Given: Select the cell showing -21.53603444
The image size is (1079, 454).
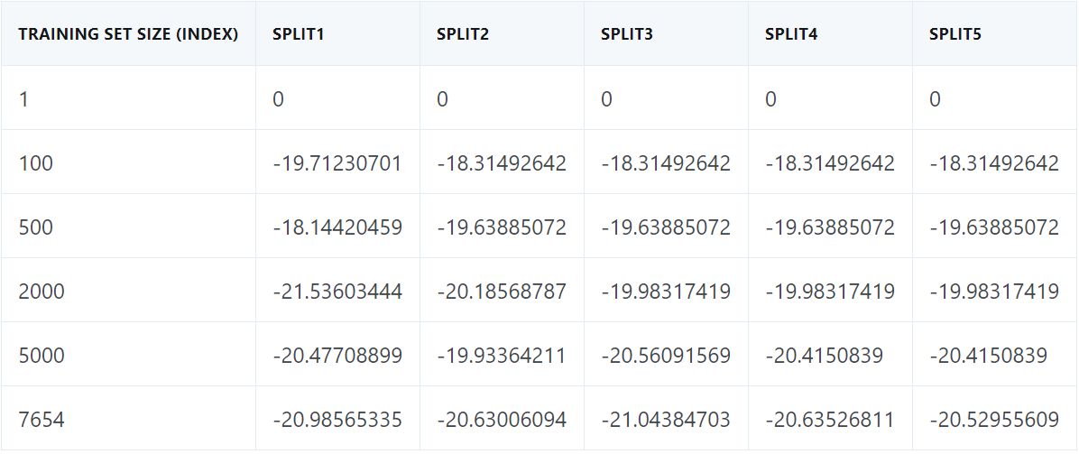Looking at the screenshot, I should (337, 292).
